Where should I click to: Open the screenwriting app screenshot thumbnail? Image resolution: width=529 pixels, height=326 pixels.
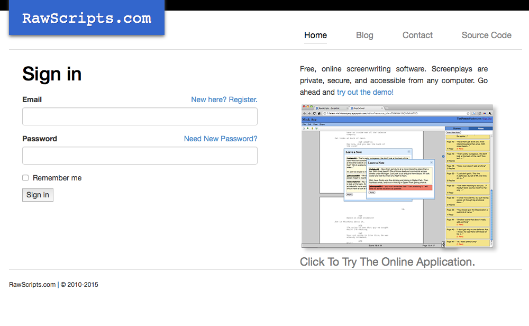coord(397,176)
